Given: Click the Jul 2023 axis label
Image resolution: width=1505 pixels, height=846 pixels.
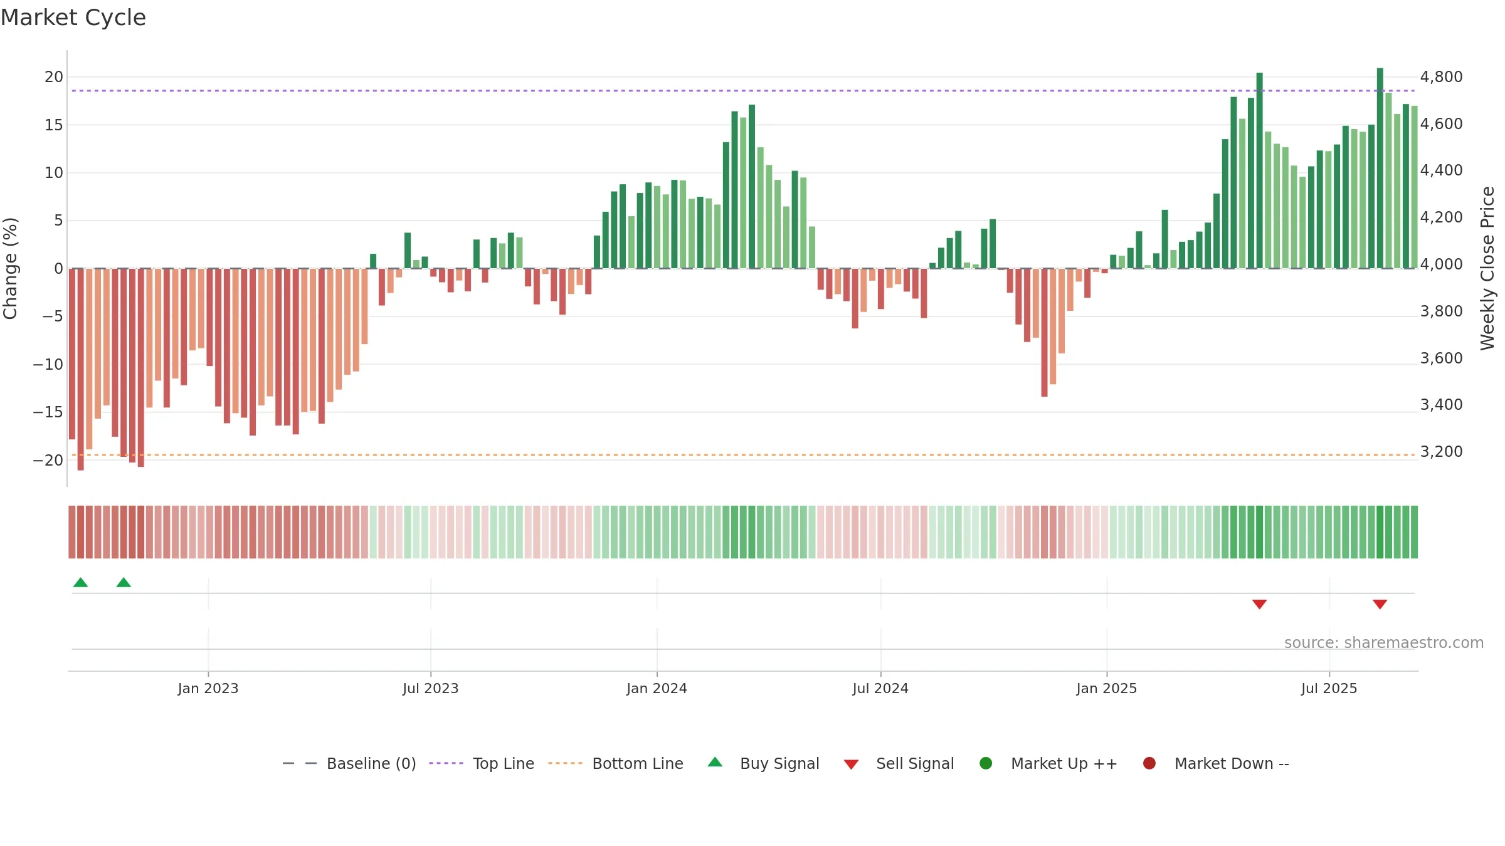Looking at the screenshot, I should (x=431, y=688).
